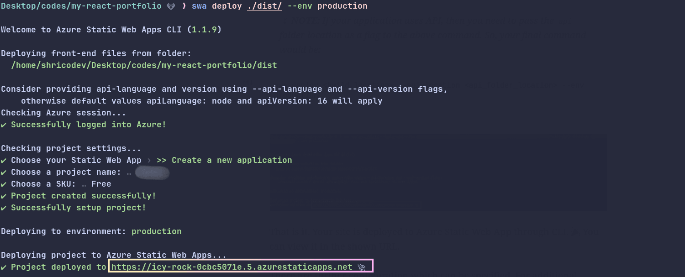Click the "./dist/" argument in the command
This screenshot has width=685, height=277.
coord(264,6)
